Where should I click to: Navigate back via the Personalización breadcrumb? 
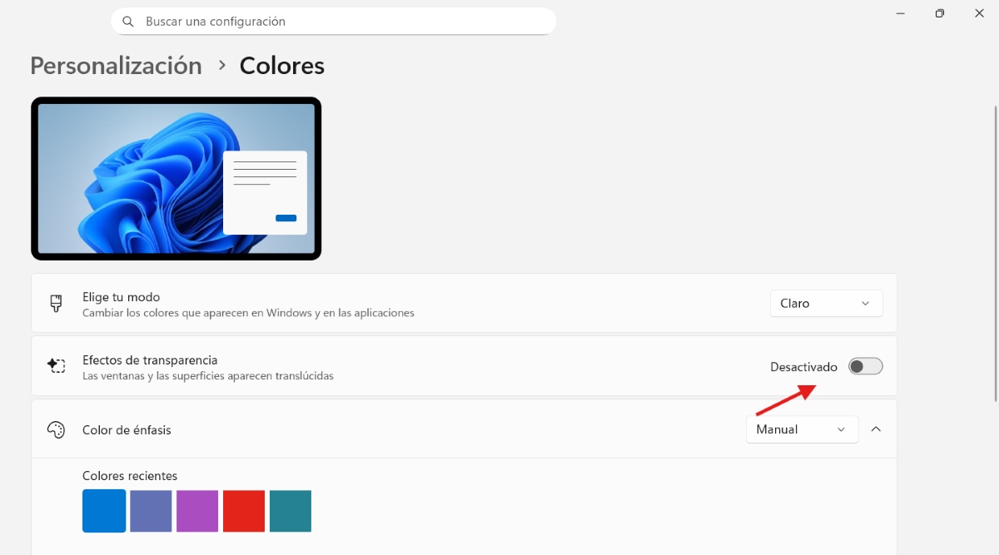click(116, 65)
